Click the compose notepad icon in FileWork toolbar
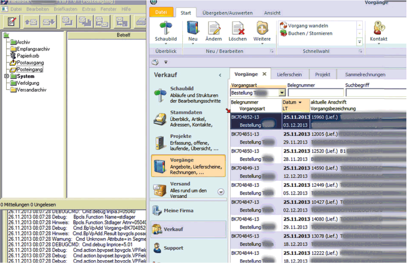407x263 pixels. 12,22
